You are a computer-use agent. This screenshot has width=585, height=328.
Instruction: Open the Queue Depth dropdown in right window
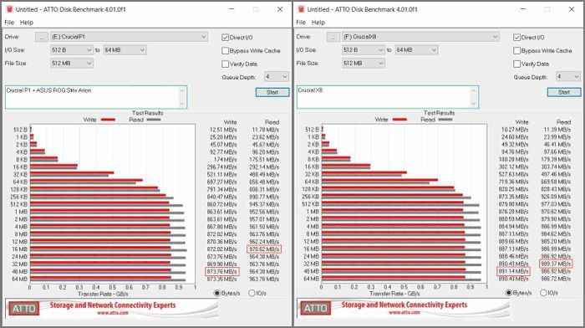tap(567, 77)
